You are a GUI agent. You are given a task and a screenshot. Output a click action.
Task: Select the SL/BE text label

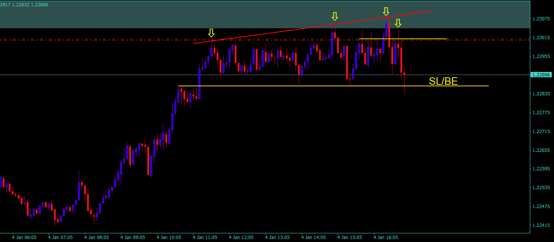point(443,81)
